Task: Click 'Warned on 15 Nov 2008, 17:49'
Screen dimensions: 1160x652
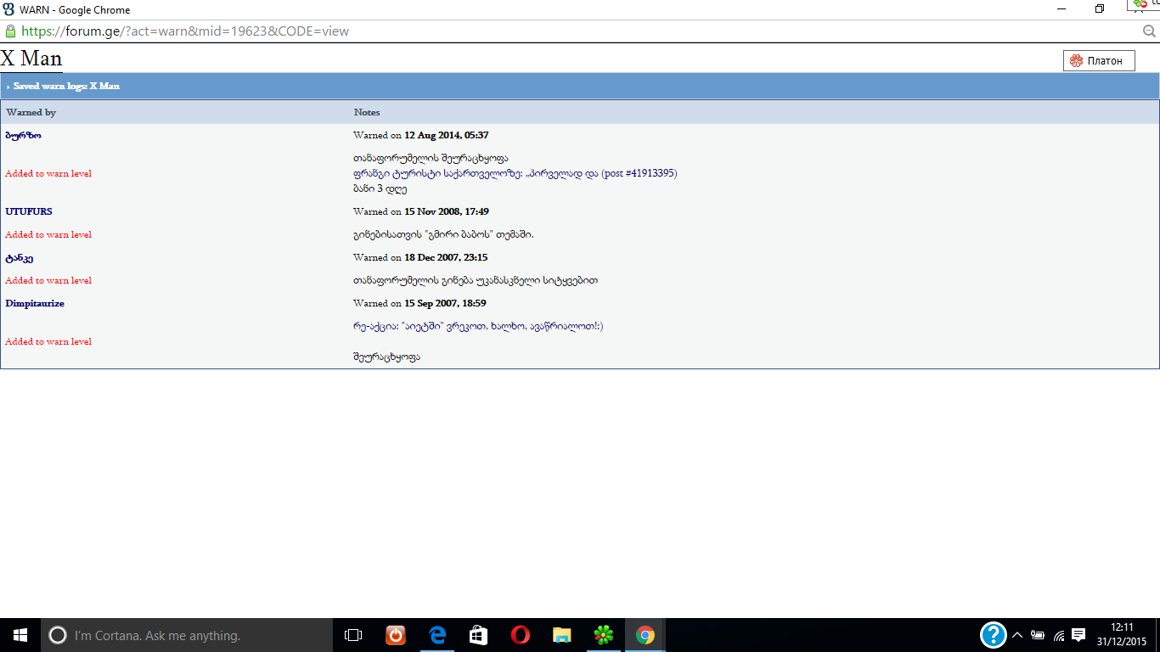Action: coord(421,211)
